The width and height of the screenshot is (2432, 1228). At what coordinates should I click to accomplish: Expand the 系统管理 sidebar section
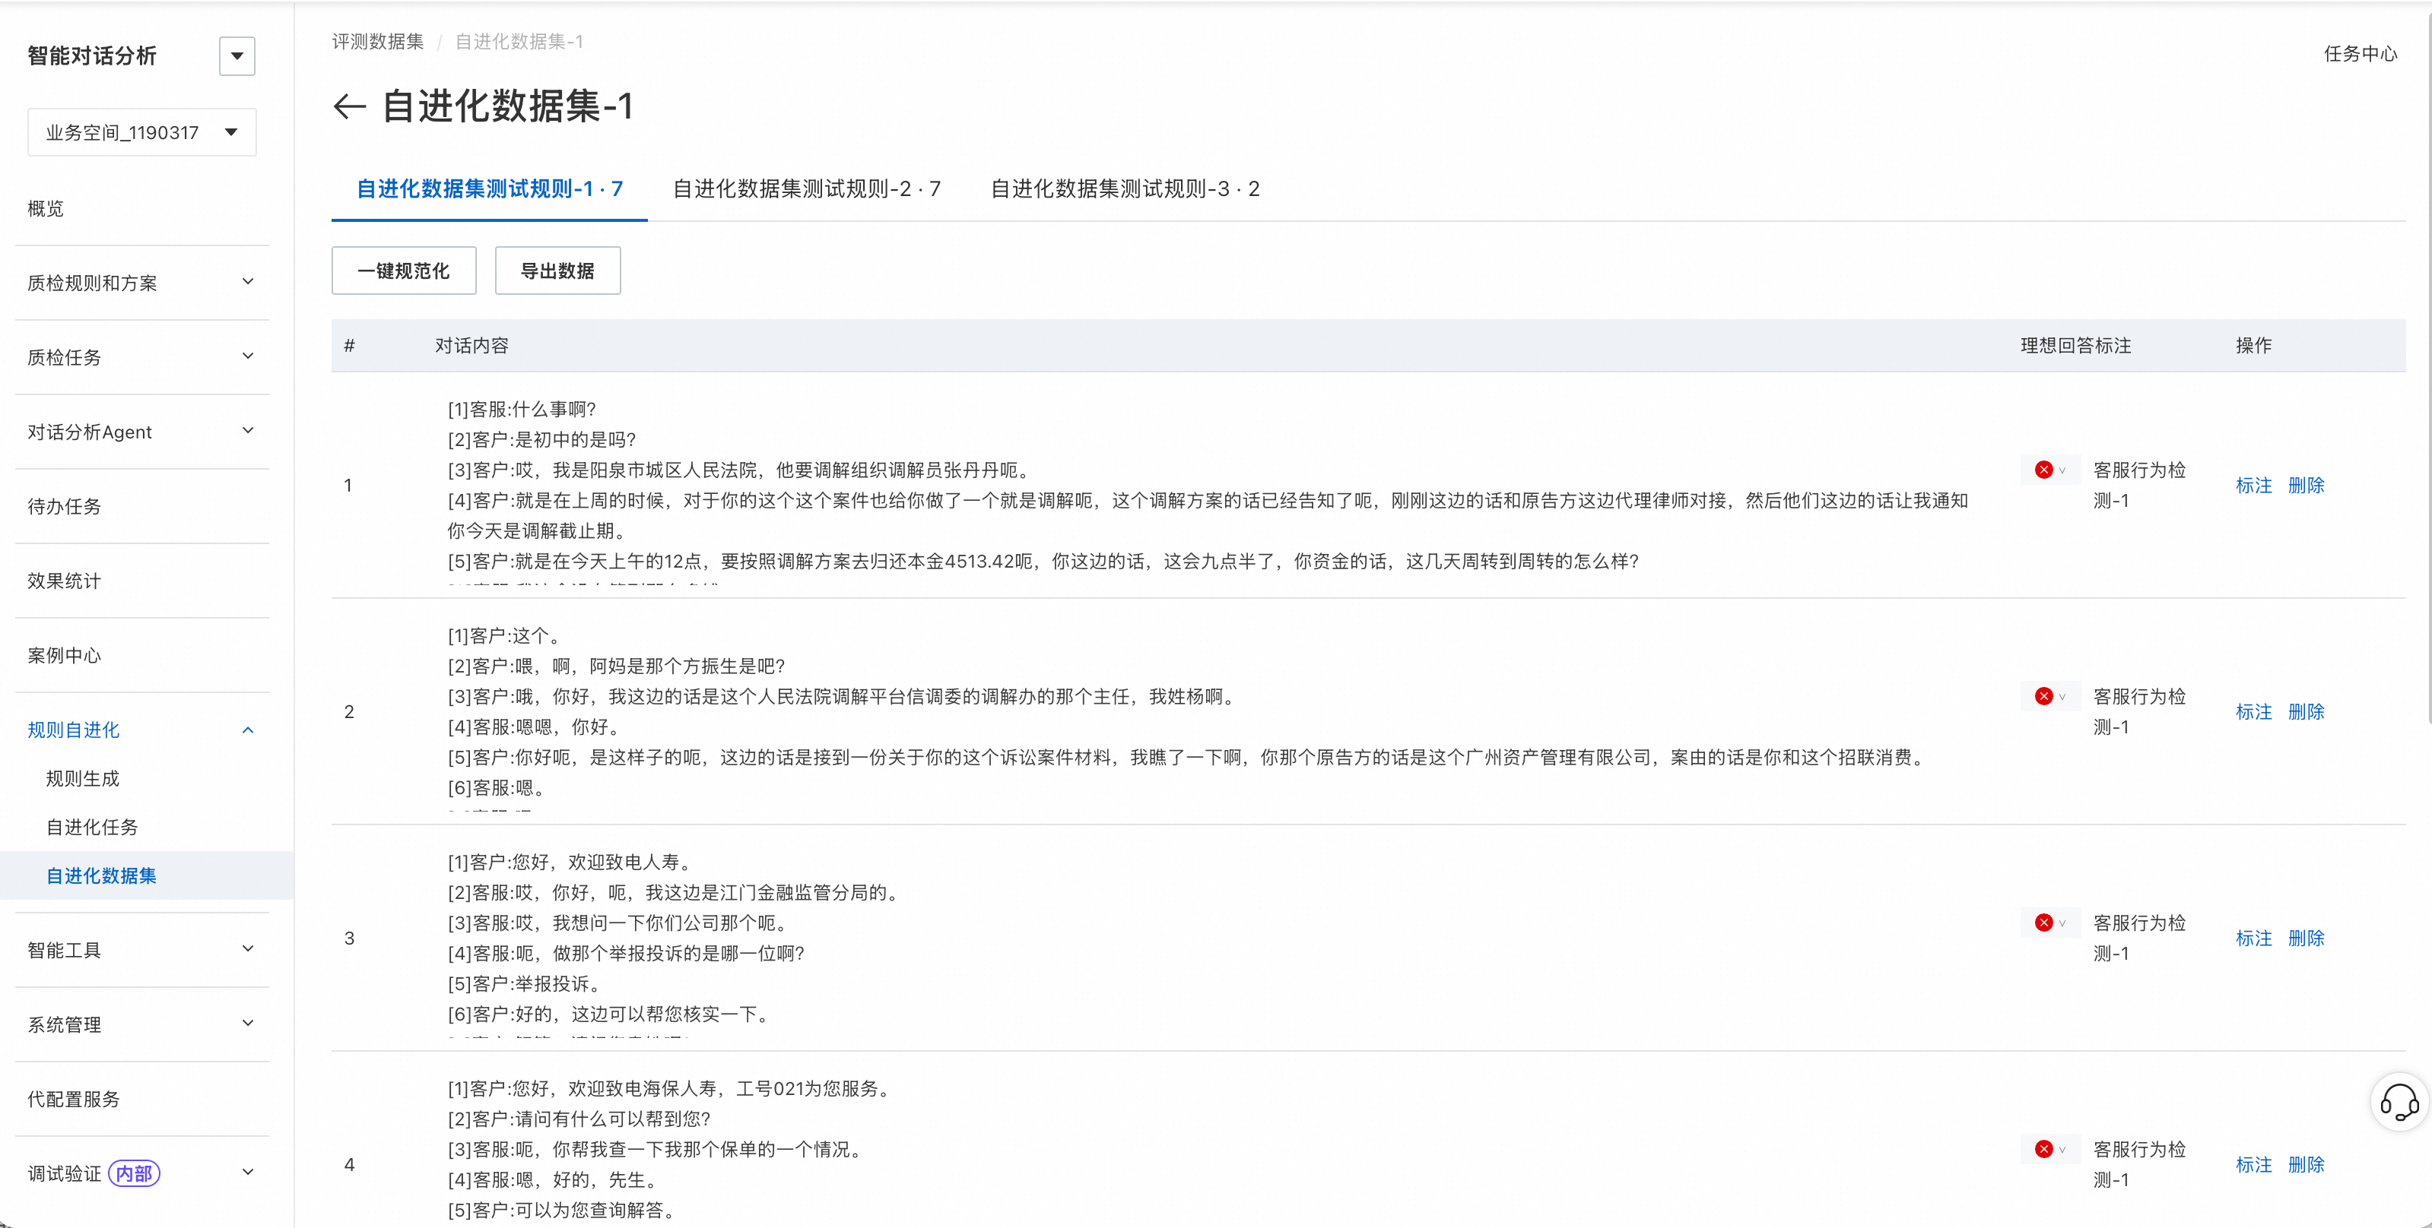tap(141, 1024)
